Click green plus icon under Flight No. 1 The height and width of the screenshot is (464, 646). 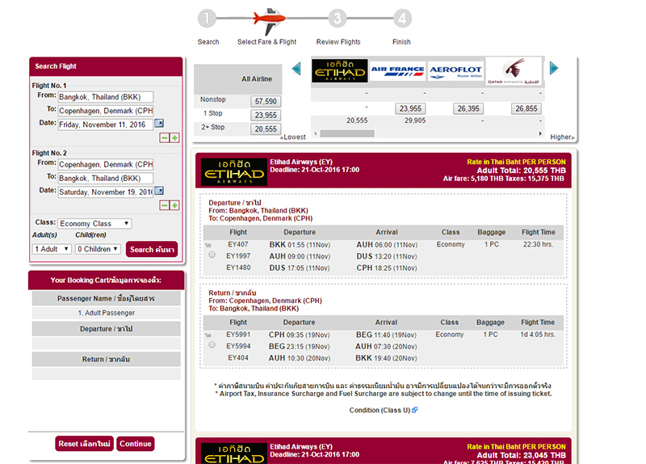click(x=174, y=137)
